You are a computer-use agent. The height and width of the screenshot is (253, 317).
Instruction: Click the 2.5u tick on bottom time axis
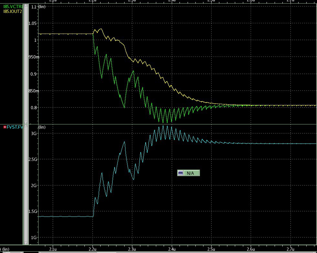[211, 249]
